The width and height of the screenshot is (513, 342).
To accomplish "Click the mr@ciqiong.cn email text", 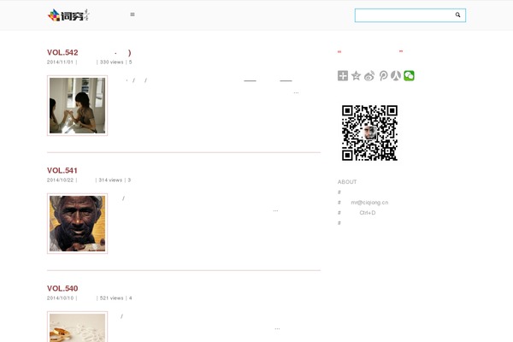I will pos(369,203).
